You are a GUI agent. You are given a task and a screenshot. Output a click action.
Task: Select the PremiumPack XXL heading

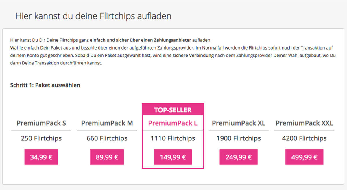tap(304, 123)
